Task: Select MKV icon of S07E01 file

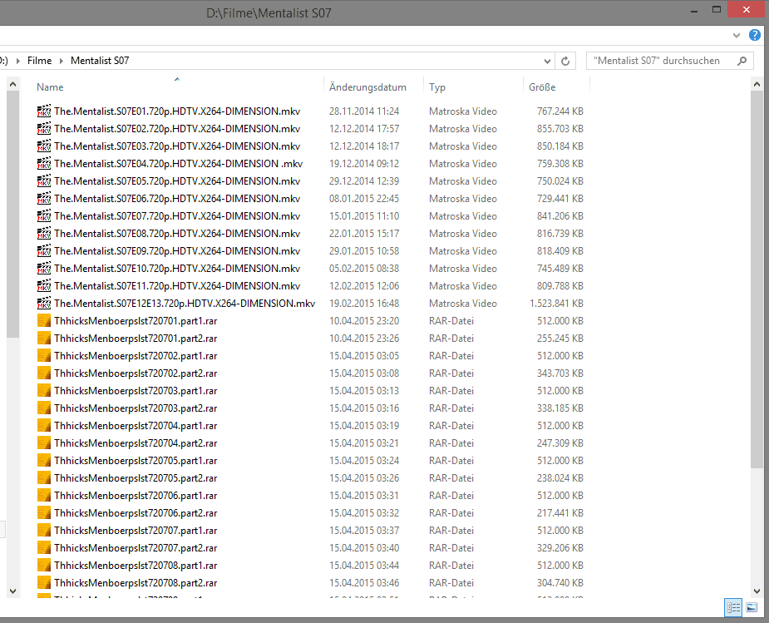Action: tap(44, 111)
